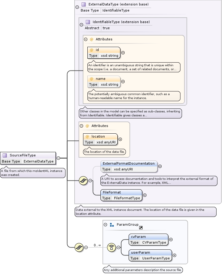Screen dimensions: 222x274
Task: Expand the name attribute details
Action: pos(123,81)
